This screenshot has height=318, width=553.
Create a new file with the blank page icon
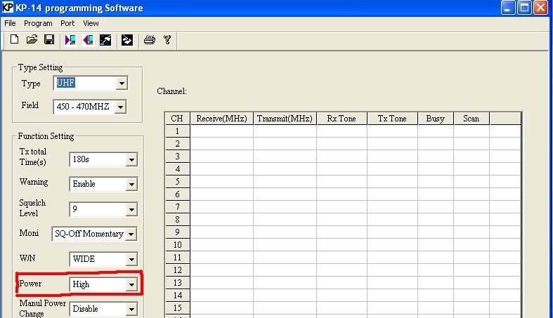point(15,39)
